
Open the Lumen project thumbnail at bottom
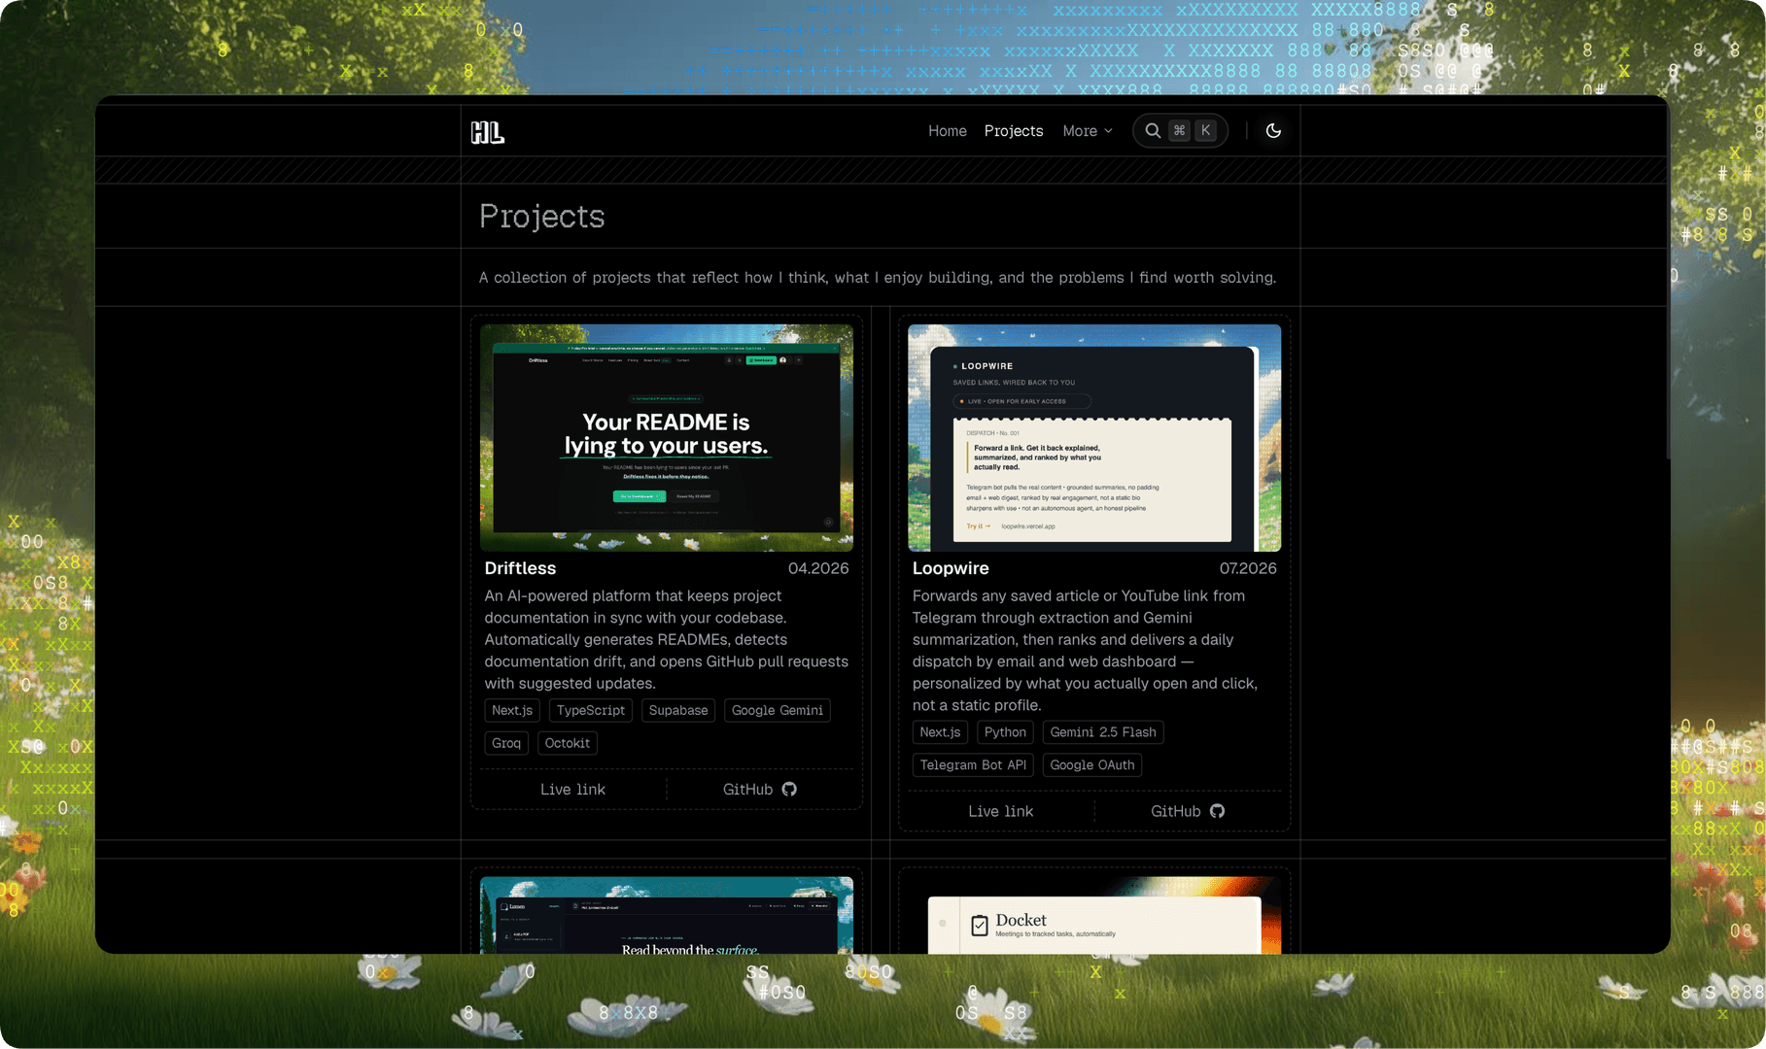(667, 915)
